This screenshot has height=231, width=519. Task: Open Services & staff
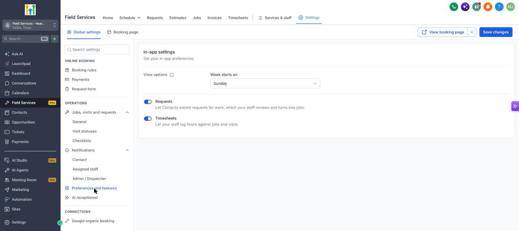click(x=275, y=18)
